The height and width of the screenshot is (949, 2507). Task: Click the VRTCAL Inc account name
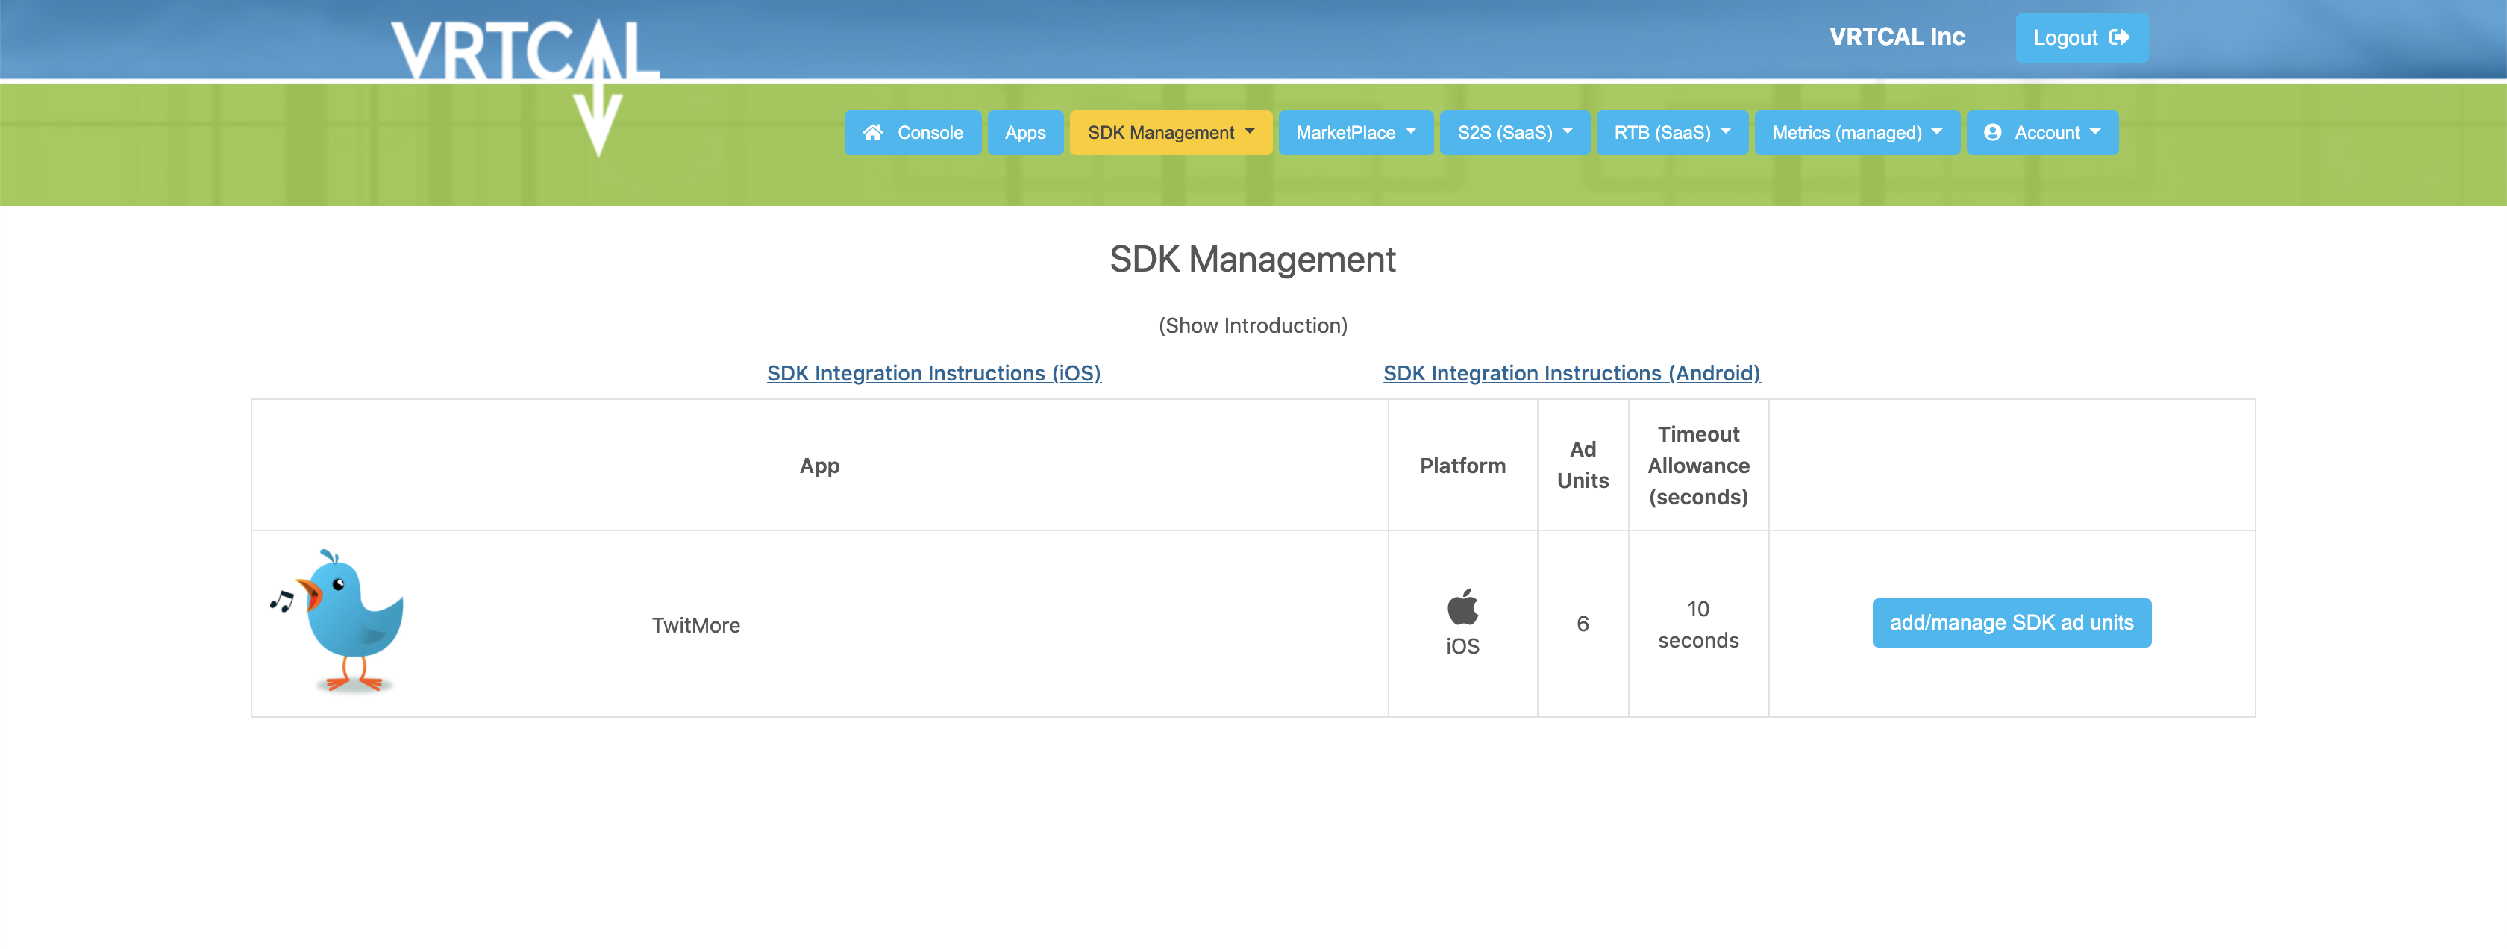[x=1897, y=37]
